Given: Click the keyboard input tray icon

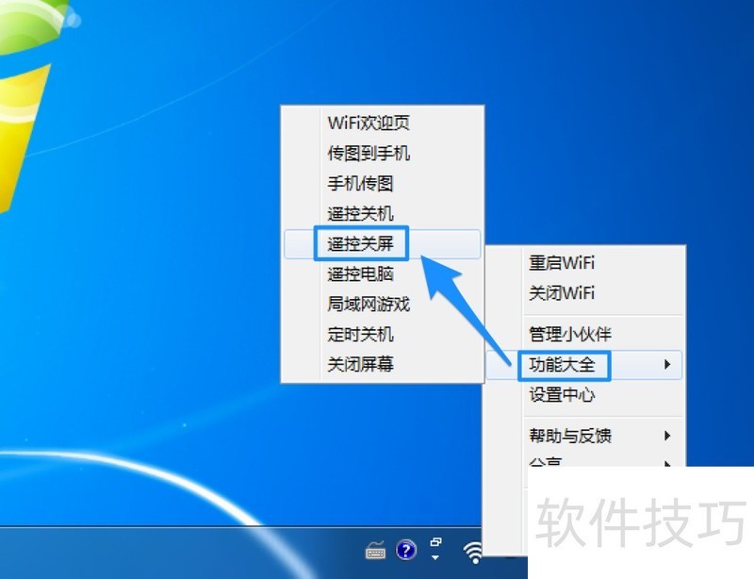Looking at the screenshot, I should (x=375, y=550).
